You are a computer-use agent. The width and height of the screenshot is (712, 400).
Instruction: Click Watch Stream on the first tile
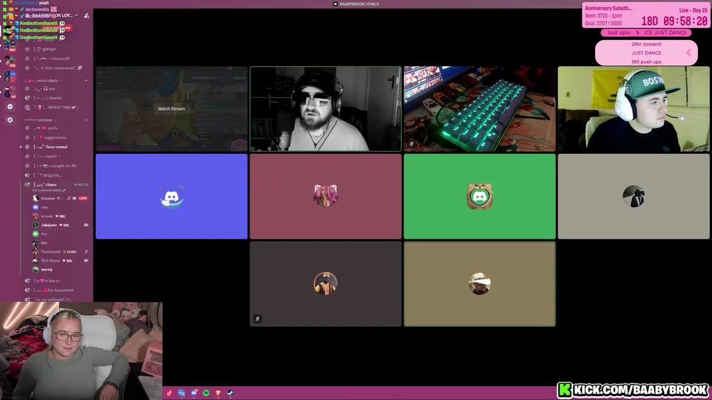coord(171,108)
